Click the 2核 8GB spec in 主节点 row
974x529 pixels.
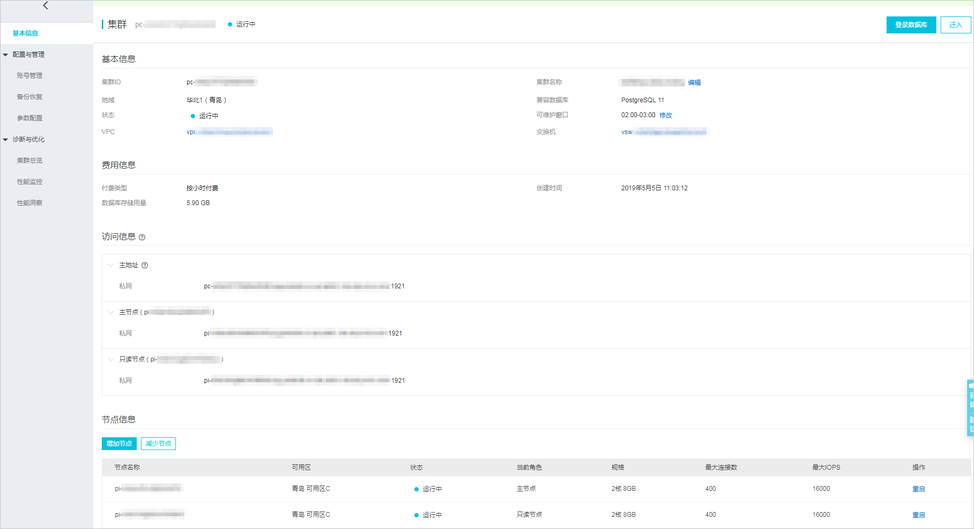[624, 489]
